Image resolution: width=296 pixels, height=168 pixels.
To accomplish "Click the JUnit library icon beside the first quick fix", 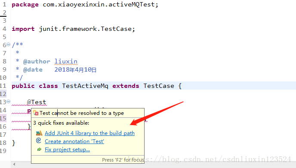I will click(x=39, y=133).
